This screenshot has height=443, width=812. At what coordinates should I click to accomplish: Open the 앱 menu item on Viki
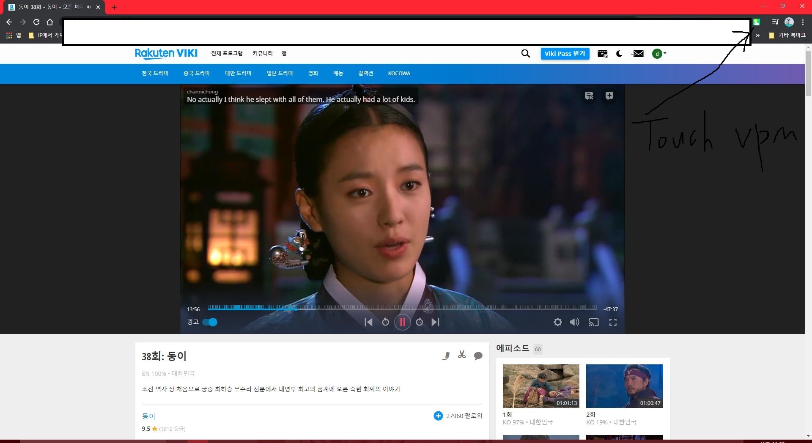click(x=284, y=53)
